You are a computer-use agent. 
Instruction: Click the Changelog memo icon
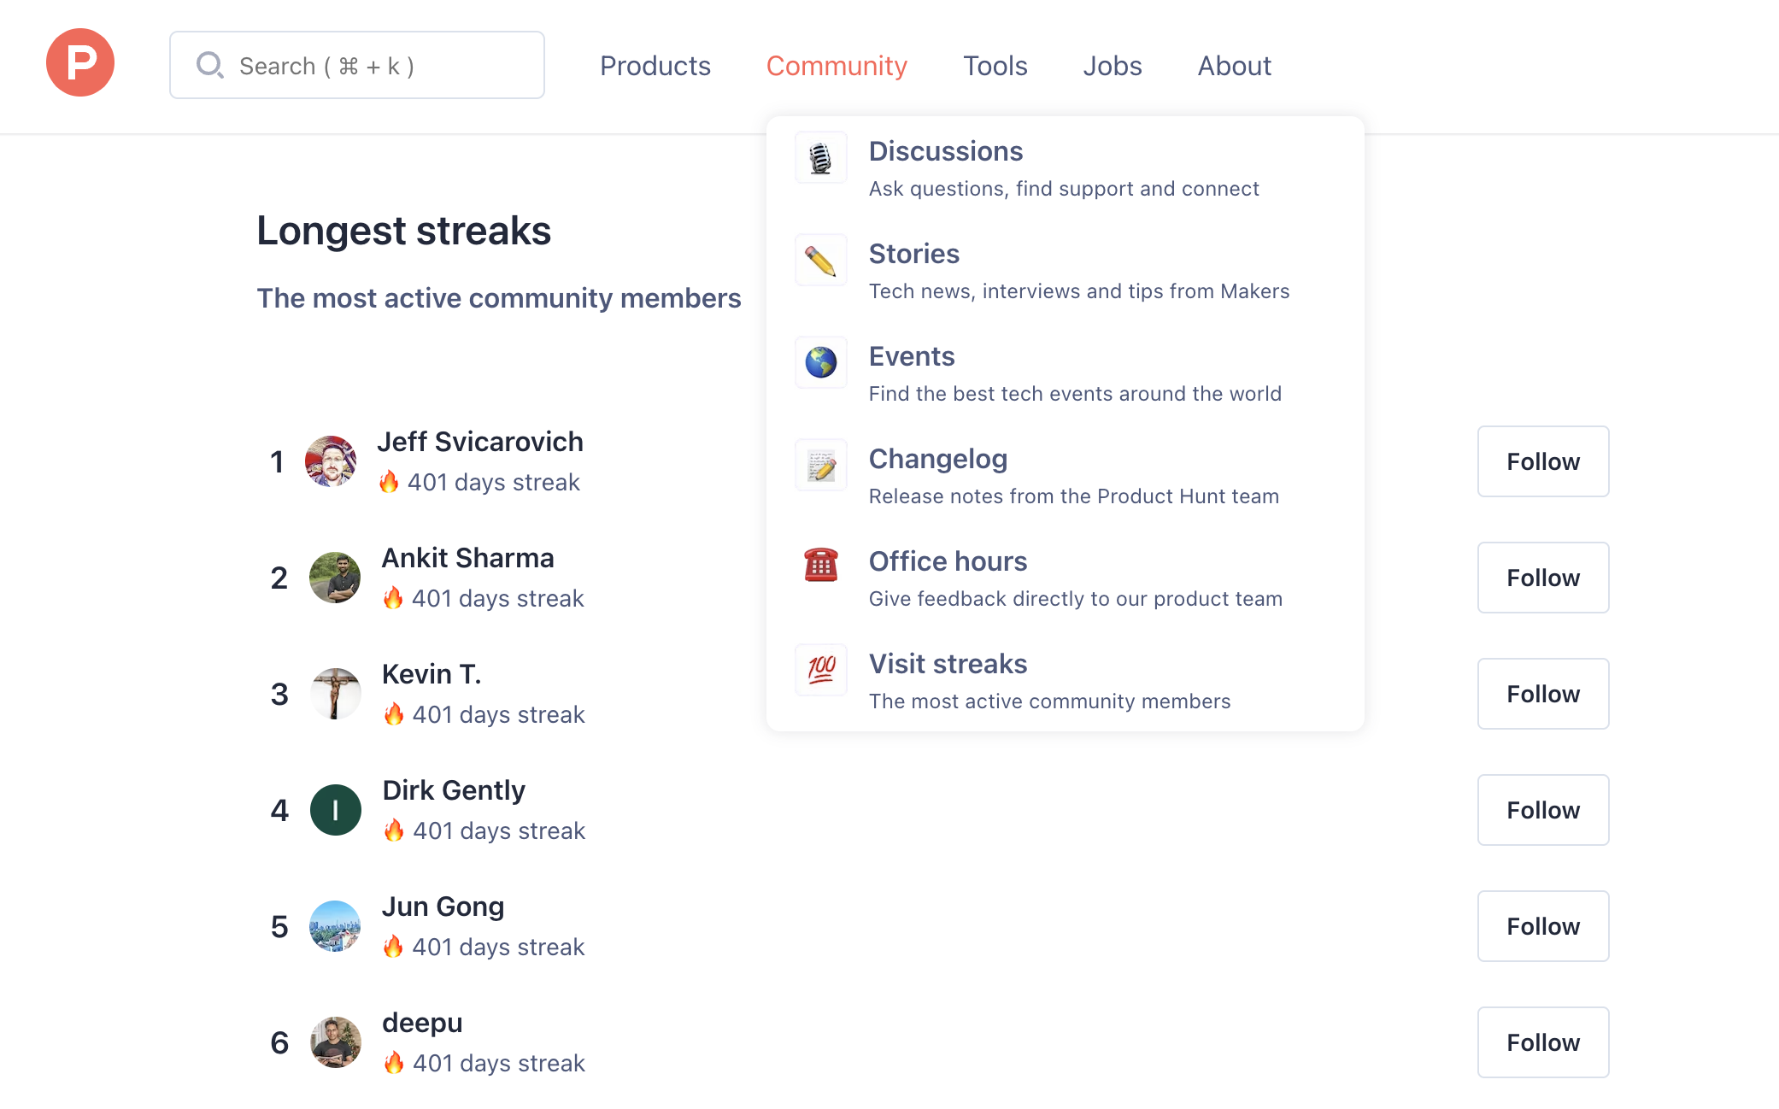(x=819, y=466)
